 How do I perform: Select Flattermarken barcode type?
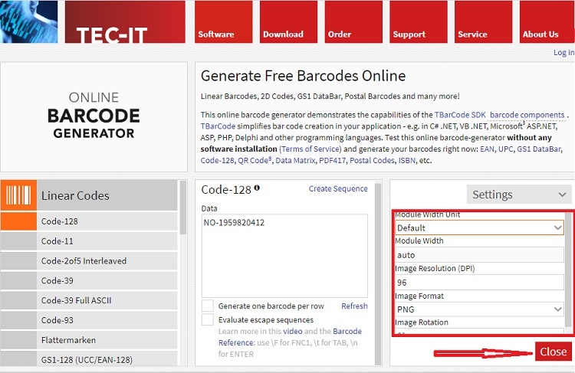coord(89,340)
